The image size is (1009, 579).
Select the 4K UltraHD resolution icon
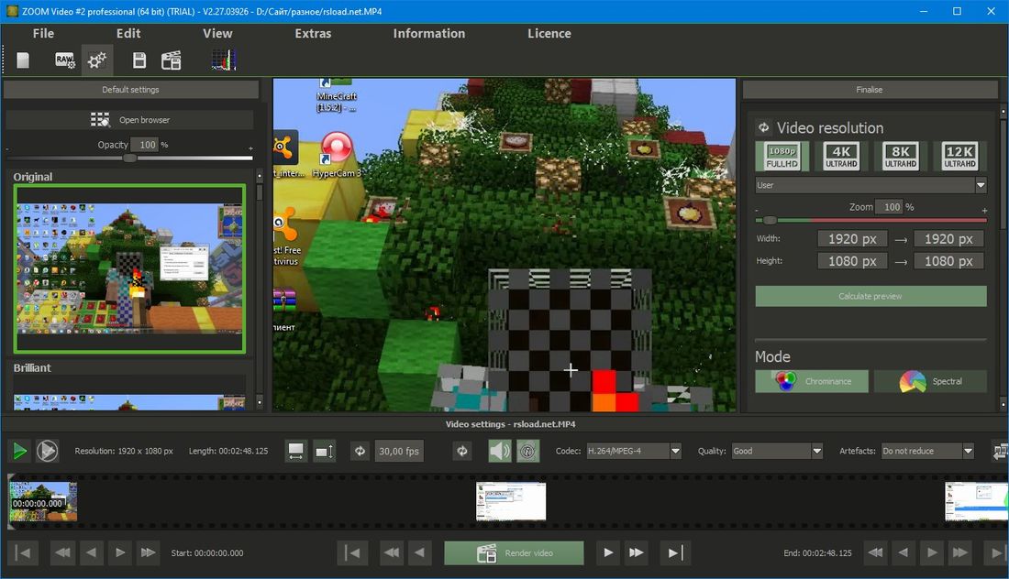[841, 157]
